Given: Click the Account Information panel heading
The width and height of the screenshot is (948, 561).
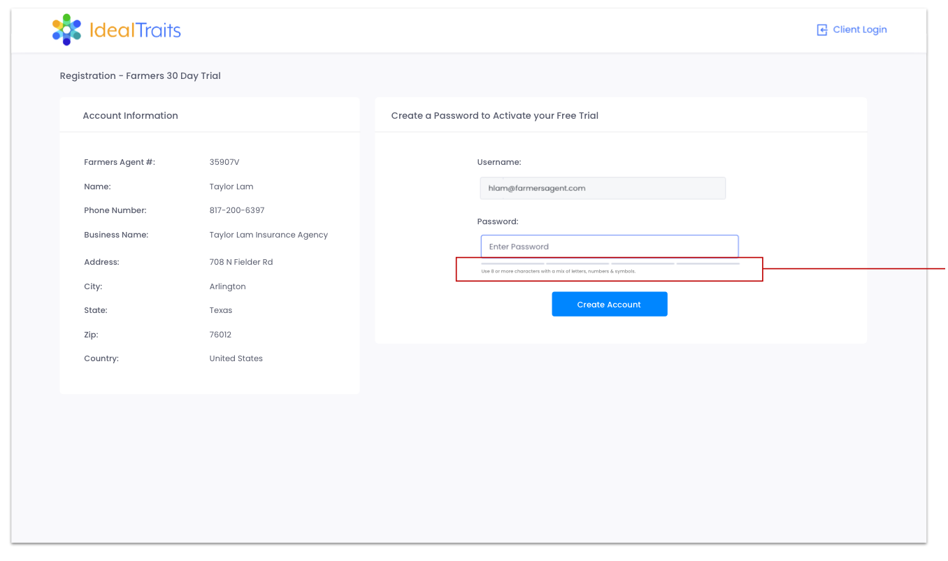Looking at the screenshot, I should 130,116.
